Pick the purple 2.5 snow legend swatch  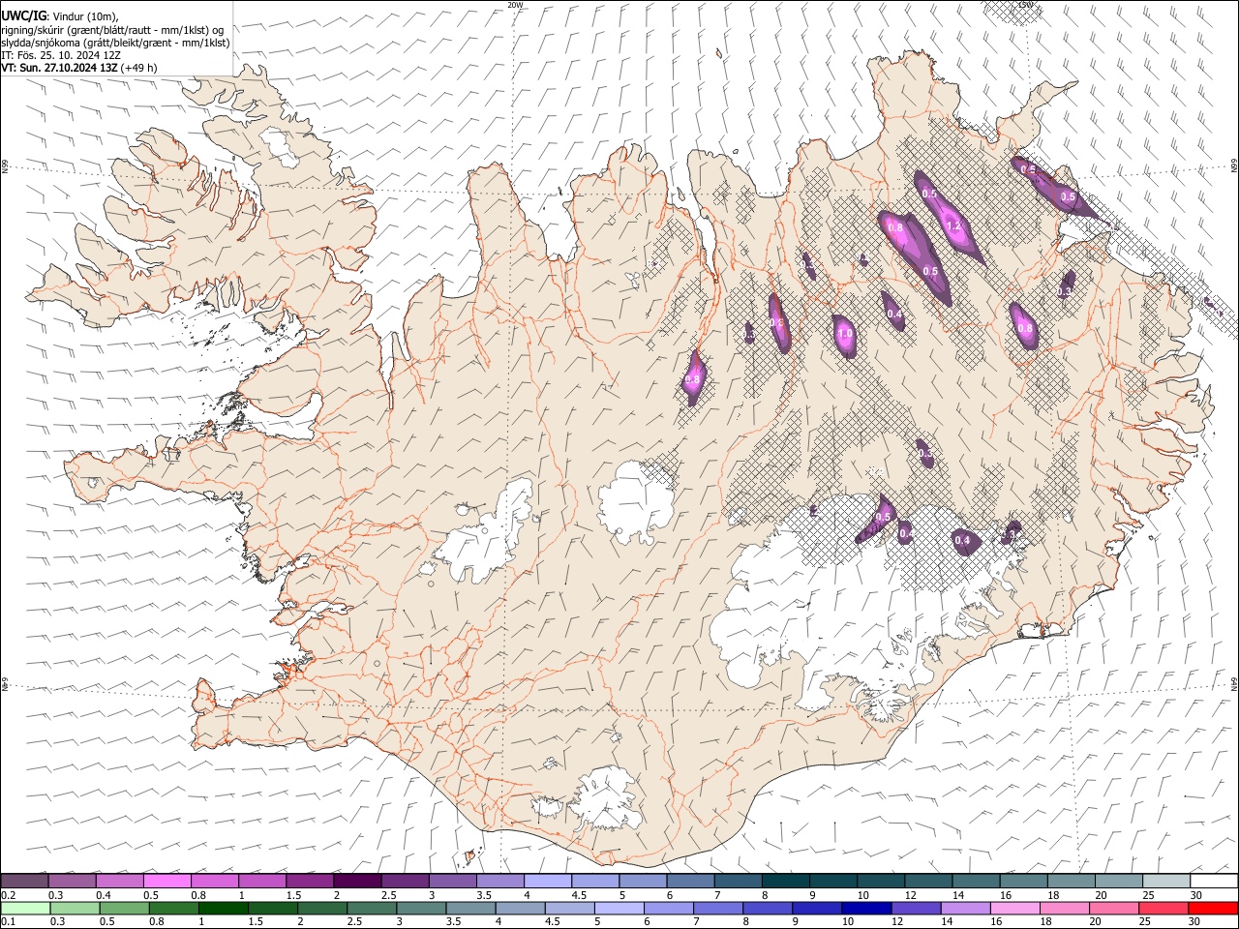coord(405,882)
